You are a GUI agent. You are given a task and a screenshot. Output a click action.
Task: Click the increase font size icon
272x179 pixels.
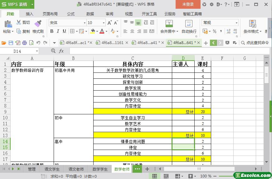point(109,23)
